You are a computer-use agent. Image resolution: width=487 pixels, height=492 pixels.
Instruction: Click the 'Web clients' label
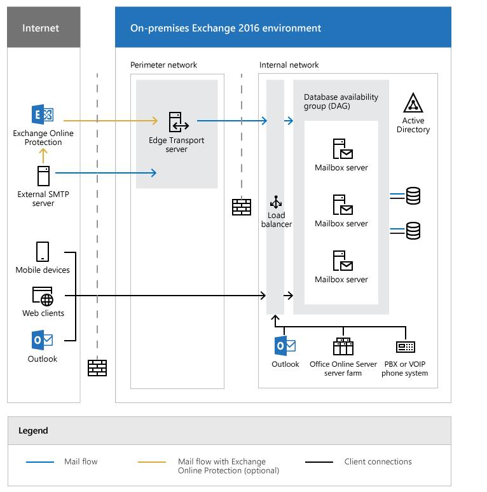tap(43, 313)
